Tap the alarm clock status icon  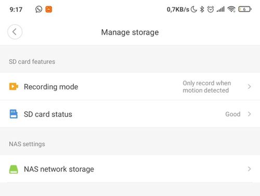point(211,9)
